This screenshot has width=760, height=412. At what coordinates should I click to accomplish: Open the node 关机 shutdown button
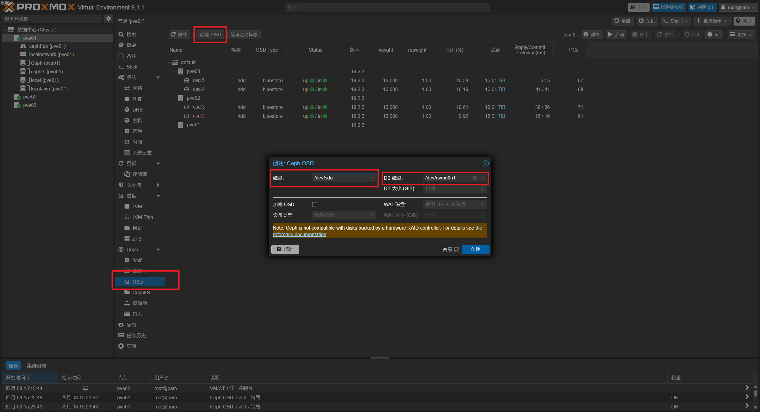point(647,21)
